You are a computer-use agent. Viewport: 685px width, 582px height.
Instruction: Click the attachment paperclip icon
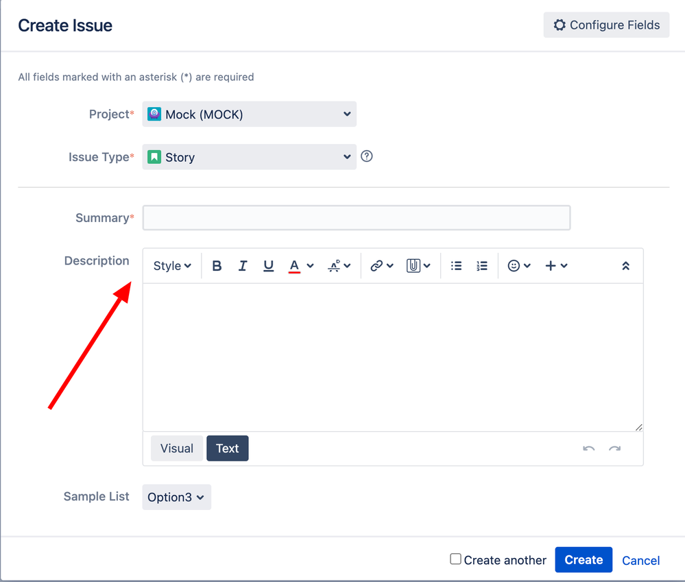coord(413,266)
